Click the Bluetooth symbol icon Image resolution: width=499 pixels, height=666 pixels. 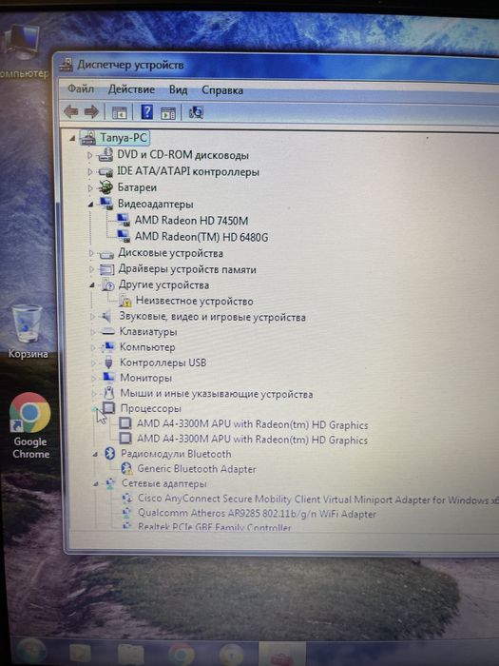tap(110, 454)
